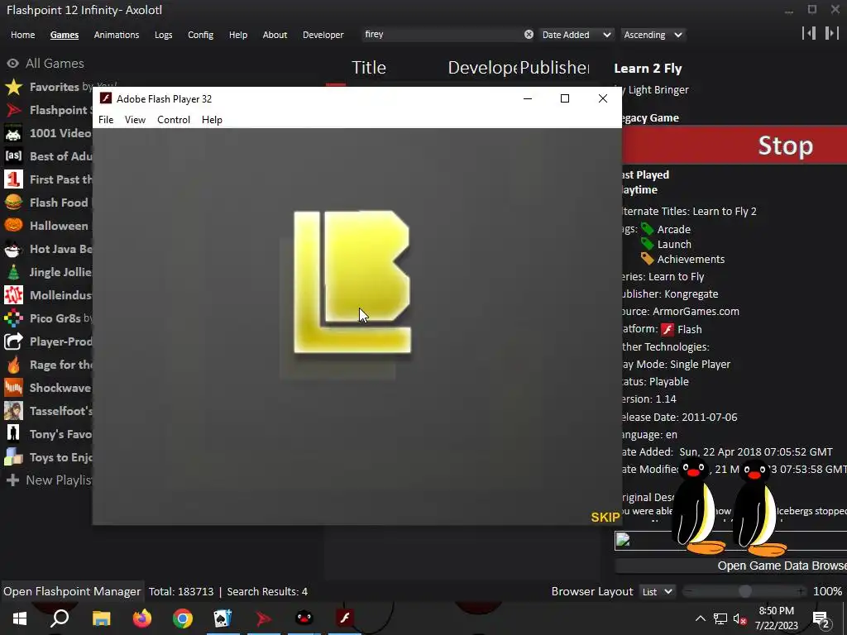This screenshot has height=635, width=847.
Task: Open the Molleindustria playlist icon
Action: coord(13,295)
